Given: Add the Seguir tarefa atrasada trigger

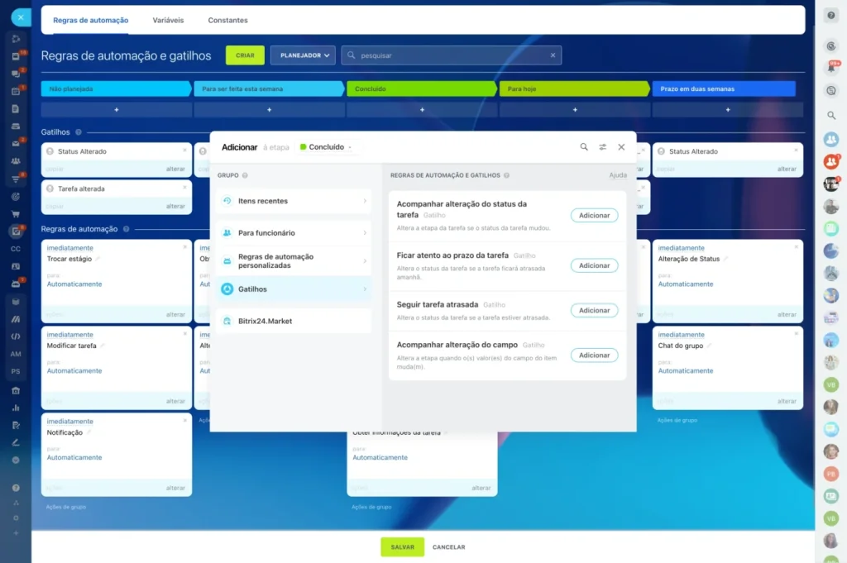Looking at the screenshot, I should pos(594,311).
